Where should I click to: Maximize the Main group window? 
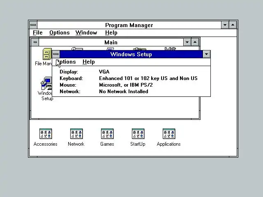point(195,42)
